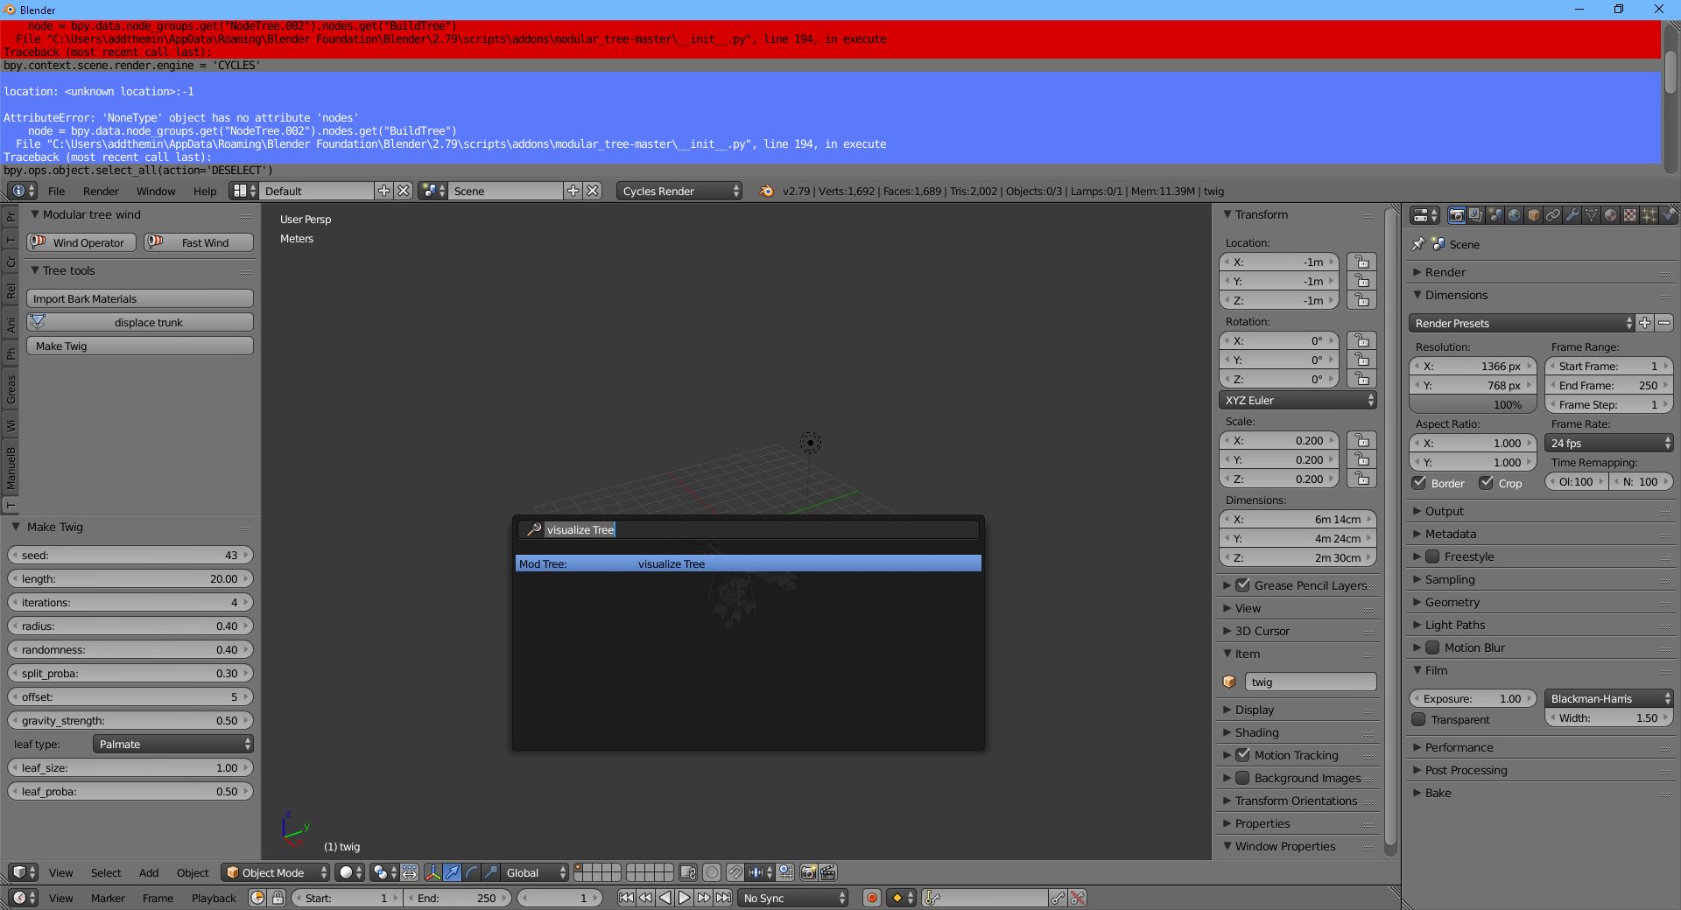Screen dimensions: 1681x910
Task: Collapse the Transform panel
Action: [1262, 214]
